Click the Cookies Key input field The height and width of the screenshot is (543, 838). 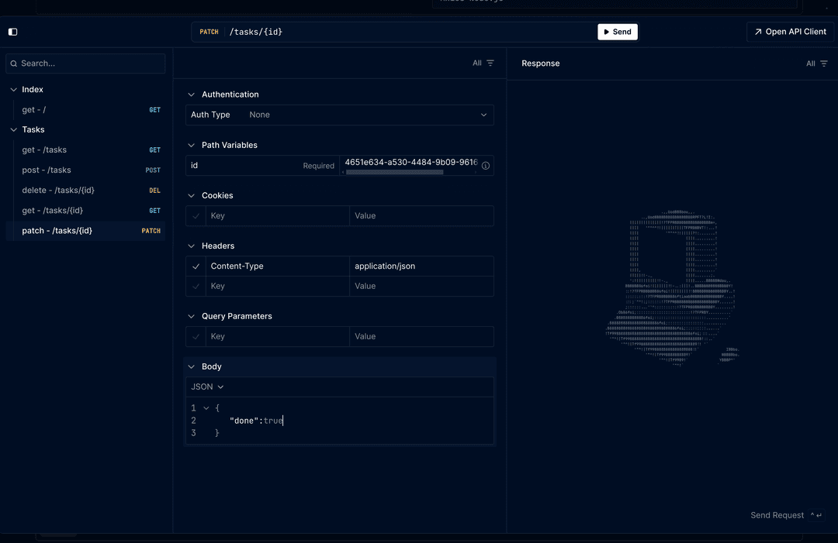(x=277, y=216)
